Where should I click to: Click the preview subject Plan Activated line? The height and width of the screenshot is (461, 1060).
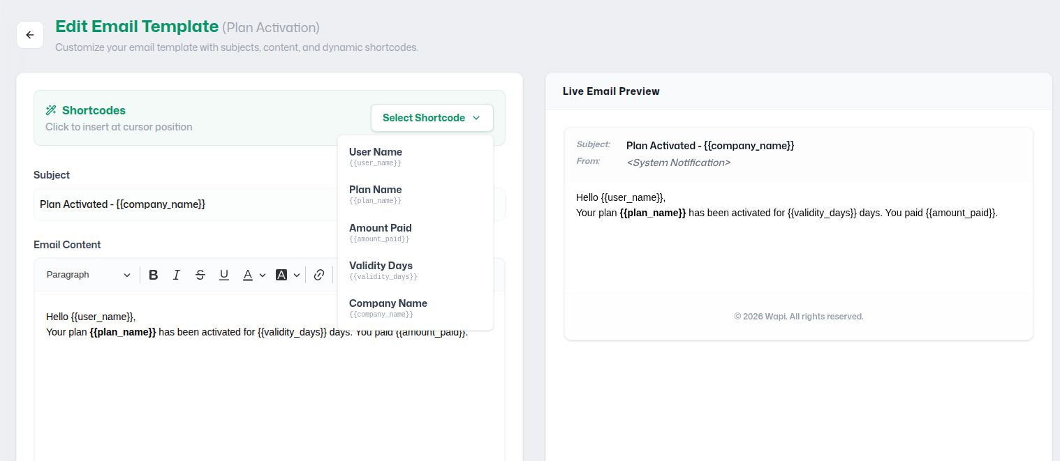click(x=710, y=146)
